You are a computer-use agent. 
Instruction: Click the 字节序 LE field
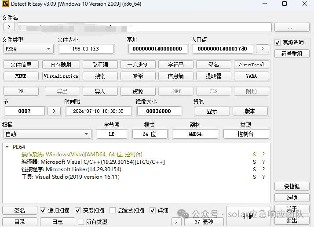[112, 134]
